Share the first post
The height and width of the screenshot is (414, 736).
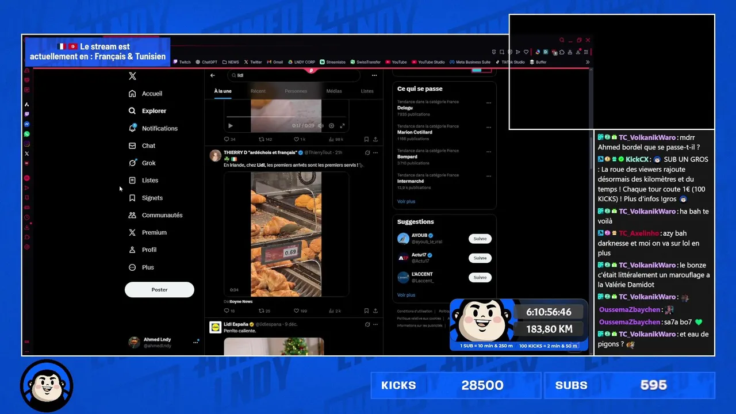375,139
